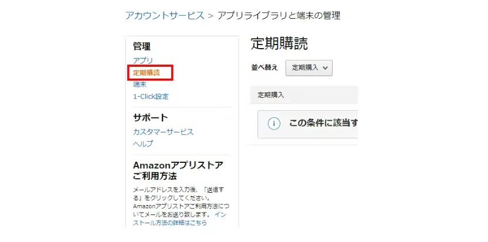This screenshot has width=488, height=242.
Task: Go to 端末 in the sidebar
Action: tap(140, 85)
